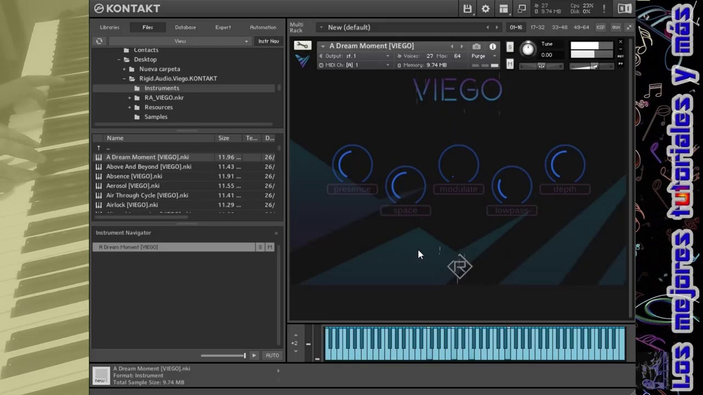This screenshot has width=703, height=395.
Task: Open instrument edit mode wrench icon
Action: pos(302,46)
